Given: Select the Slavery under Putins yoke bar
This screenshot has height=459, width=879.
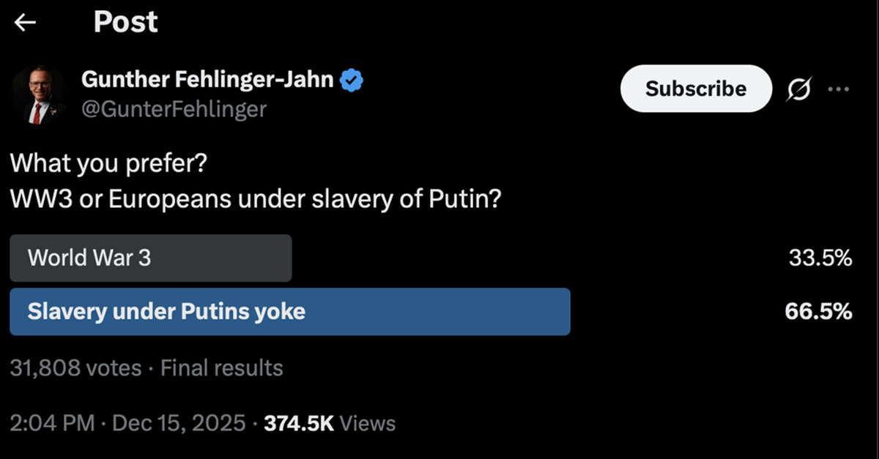Looking at the screenshot, I should [x=289, y=312].
